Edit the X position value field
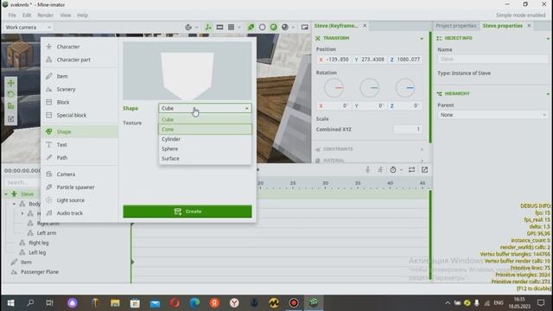Screen dimensions: 553x311 [334, 60]
